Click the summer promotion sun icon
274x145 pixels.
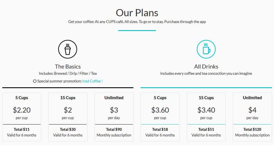tap(35, 81)
